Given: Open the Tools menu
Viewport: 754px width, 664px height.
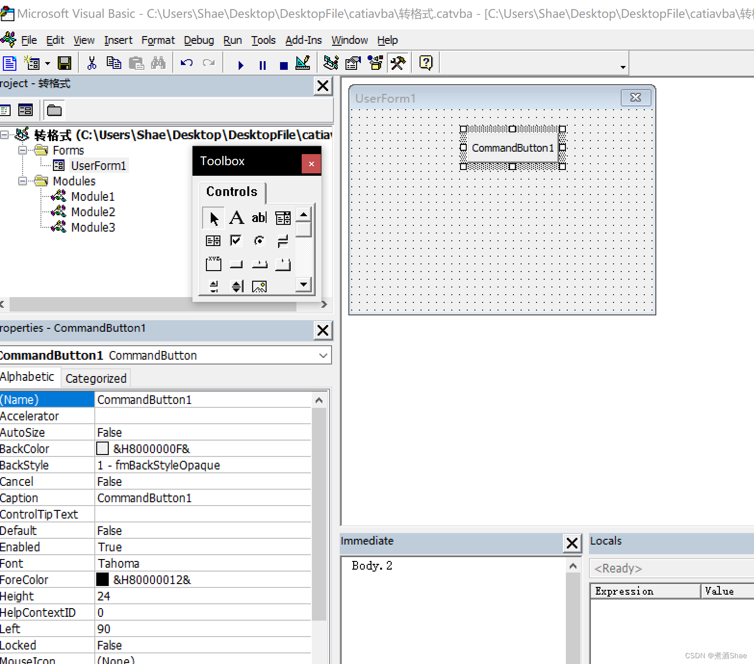Looking at the screenshot, I should click(x=263, y=40).
